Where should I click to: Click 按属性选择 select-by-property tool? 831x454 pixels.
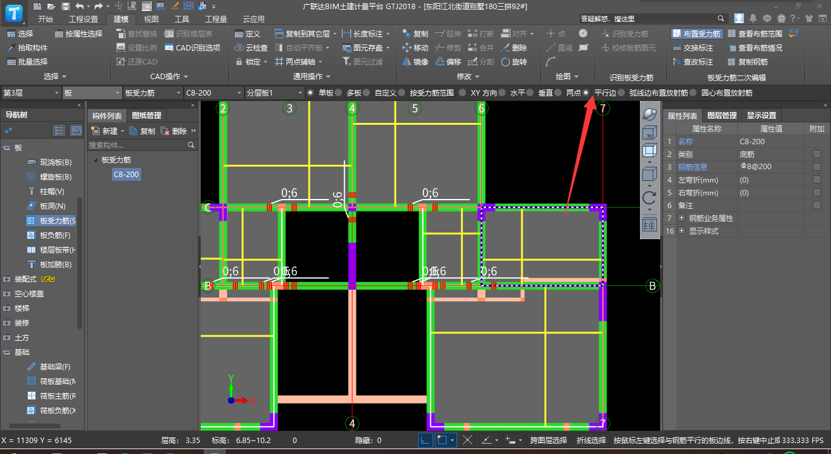78,34
